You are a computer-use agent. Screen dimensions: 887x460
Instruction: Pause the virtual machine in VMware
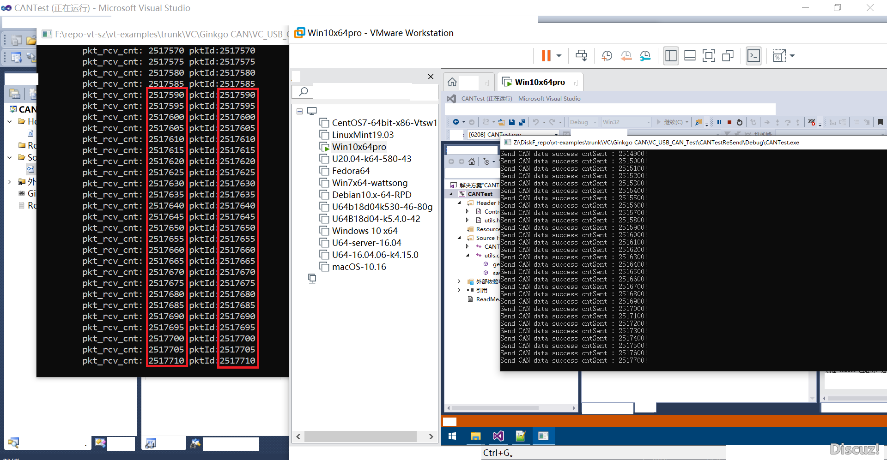point(546,56)
